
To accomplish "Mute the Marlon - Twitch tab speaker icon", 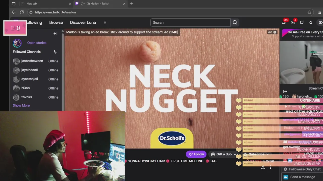I will 83,4.
